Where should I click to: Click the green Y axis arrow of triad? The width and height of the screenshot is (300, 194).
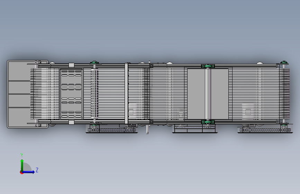tap(22, 165)
